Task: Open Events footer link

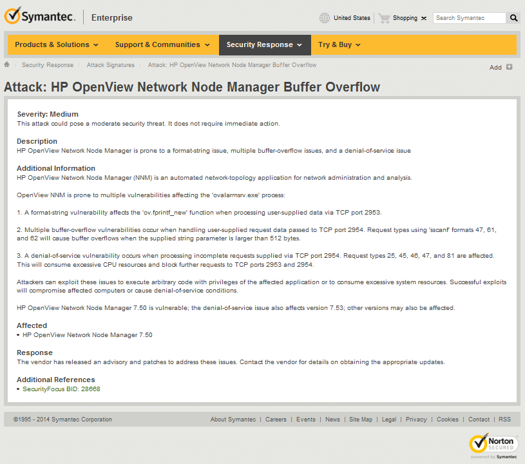Action: pyautogui.click(x=306, y=419)
